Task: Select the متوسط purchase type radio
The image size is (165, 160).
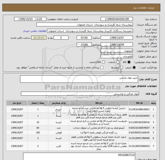Action: (121, 68)
